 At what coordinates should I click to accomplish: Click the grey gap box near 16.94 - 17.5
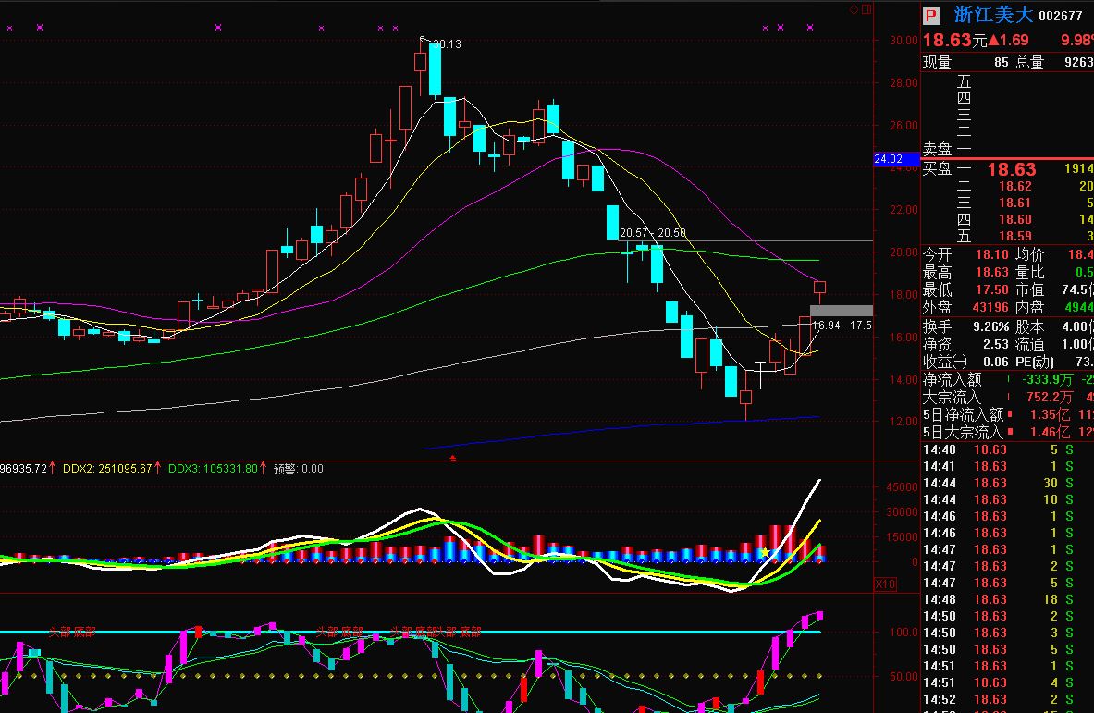[841, 311]
